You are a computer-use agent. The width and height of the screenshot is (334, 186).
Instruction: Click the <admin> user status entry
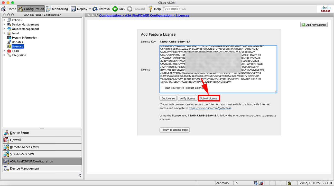click(x=222, y=183)
